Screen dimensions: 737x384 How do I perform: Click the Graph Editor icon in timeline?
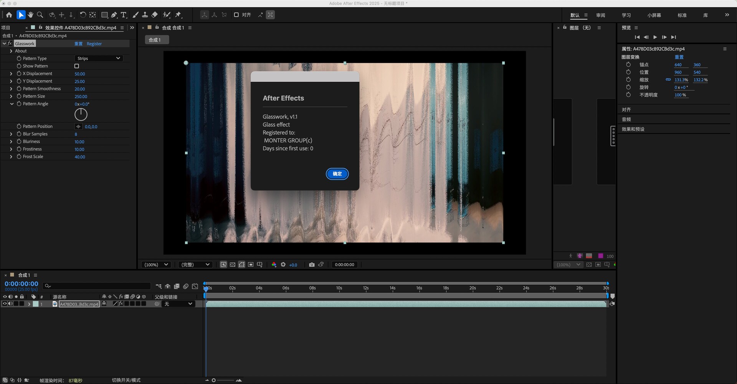(x=195, y=286)
